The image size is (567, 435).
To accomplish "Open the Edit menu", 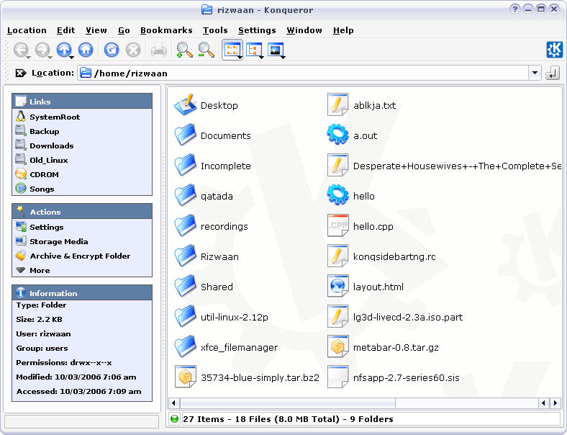I will pos(65,30).
